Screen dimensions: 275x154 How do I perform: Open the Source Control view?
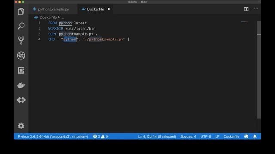(x=21, y=41)
